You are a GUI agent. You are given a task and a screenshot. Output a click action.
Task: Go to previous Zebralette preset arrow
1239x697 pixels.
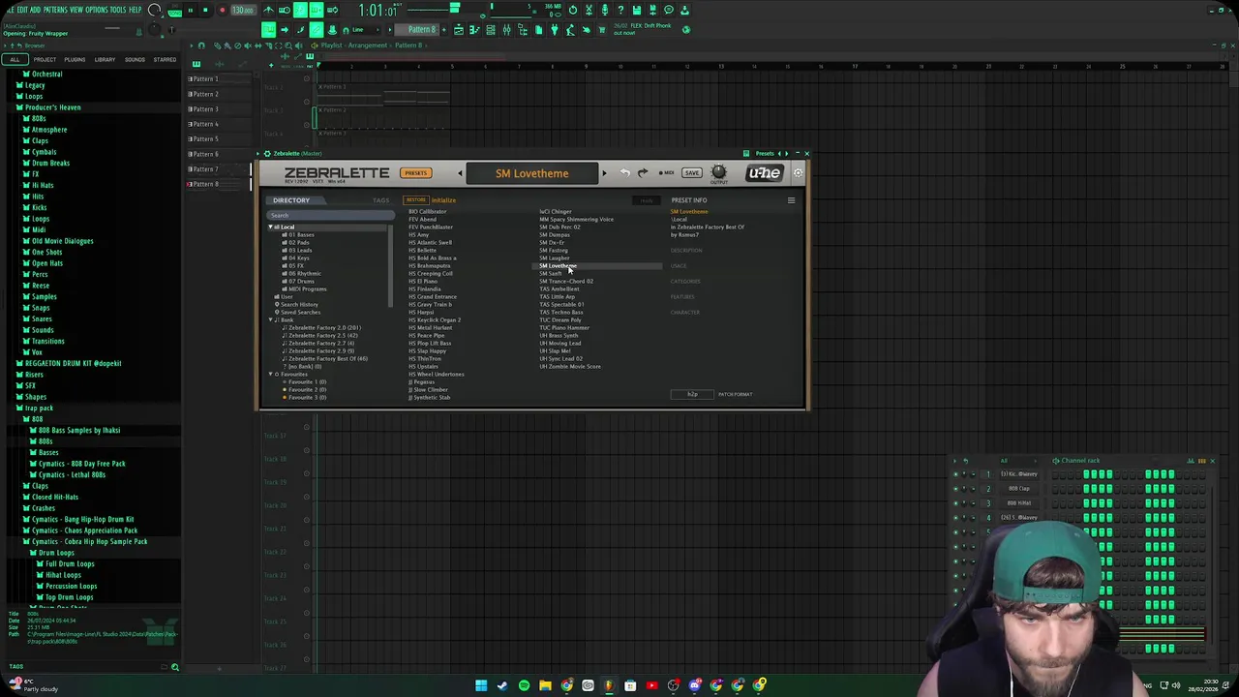460,174
